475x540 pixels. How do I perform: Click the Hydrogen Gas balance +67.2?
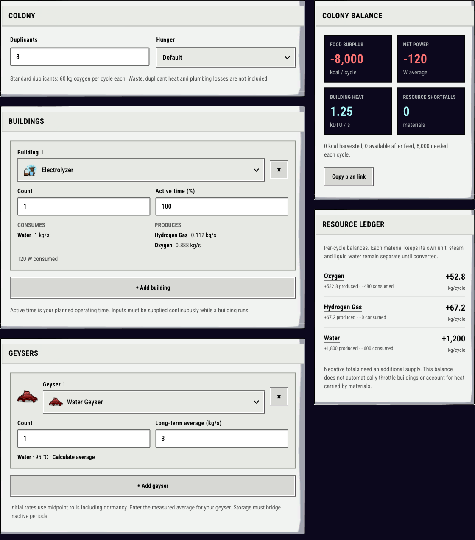tap(455, 308)
